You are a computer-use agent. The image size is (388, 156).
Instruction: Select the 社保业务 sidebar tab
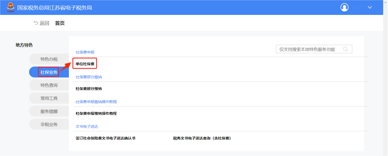tap(49, 72)
